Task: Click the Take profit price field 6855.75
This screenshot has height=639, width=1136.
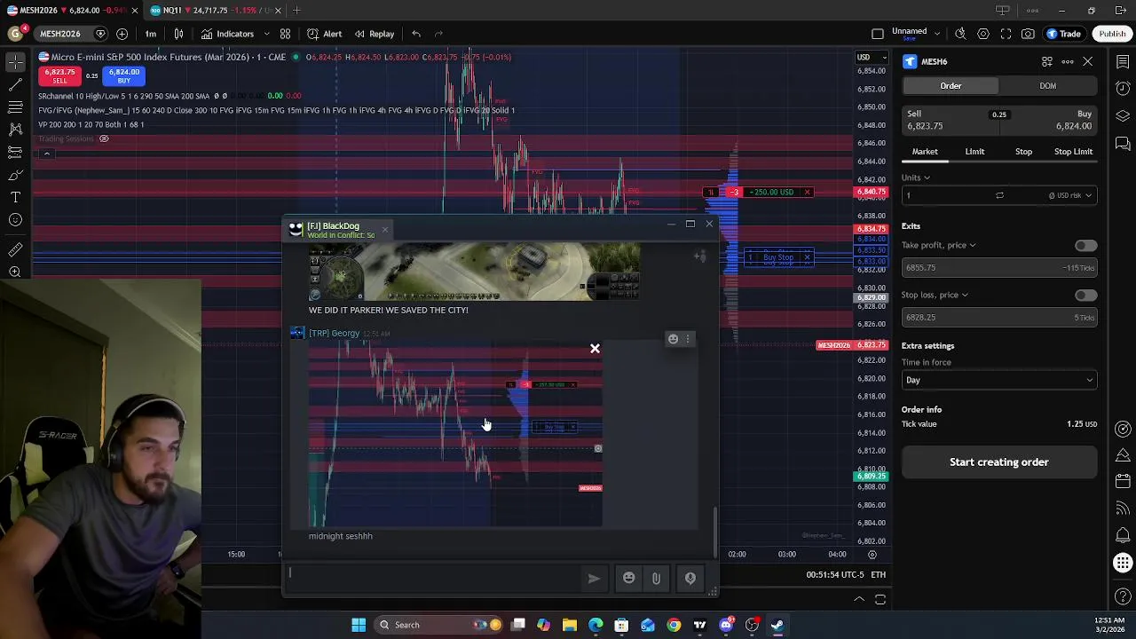Action: pyautogui.click(x=999, y=267)
